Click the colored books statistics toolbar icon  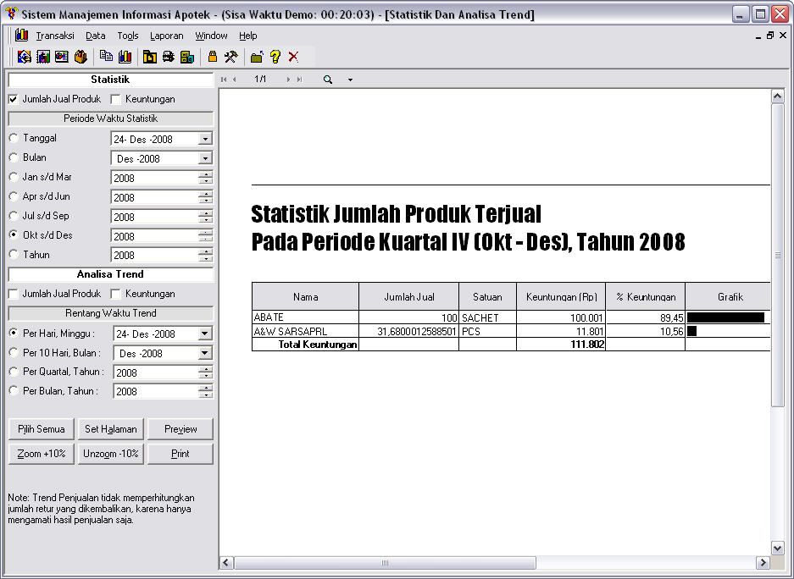click(x=125, y=57)
